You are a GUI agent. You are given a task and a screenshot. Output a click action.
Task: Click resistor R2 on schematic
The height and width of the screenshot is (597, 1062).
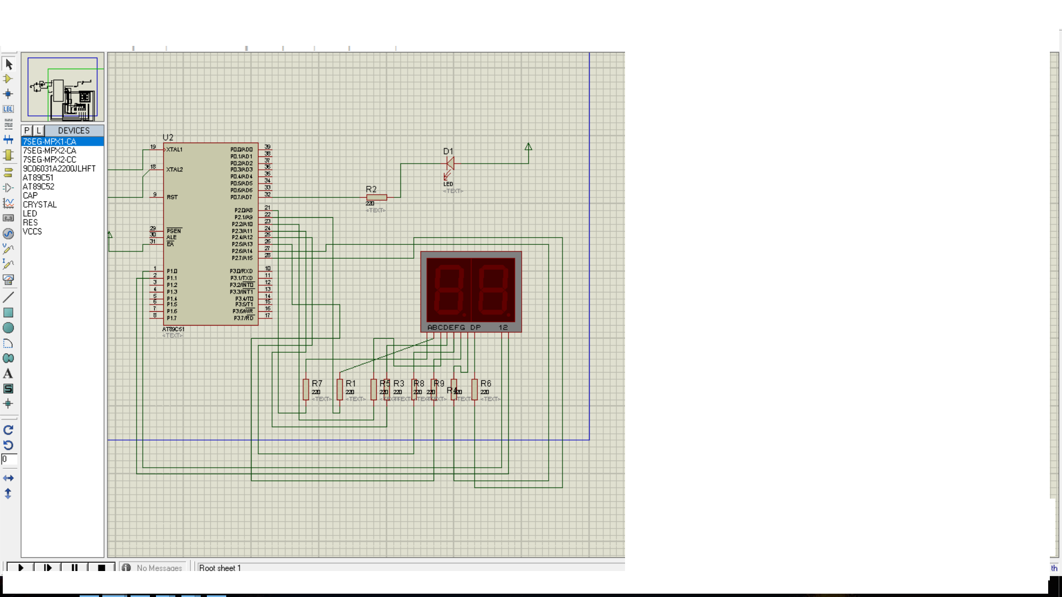pos(376,197)
